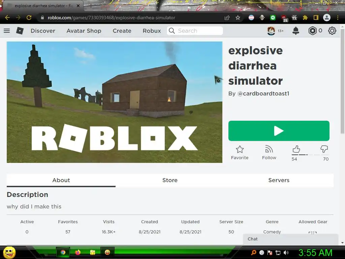Open Firefox from the taskbar

(x=78, y=252)
